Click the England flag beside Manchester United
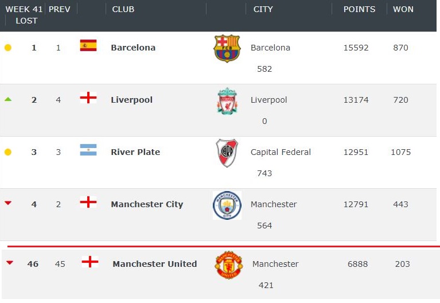Viewport: 440px width, 303px height. click(x=89, y=262)
